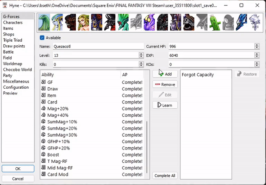This screenshot has width=266, height=185.
Task: Select the Carbuncle GF portrait
Action: (123, 22)
